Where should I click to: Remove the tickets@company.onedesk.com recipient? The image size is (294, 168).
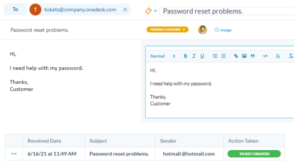[125, 10]
